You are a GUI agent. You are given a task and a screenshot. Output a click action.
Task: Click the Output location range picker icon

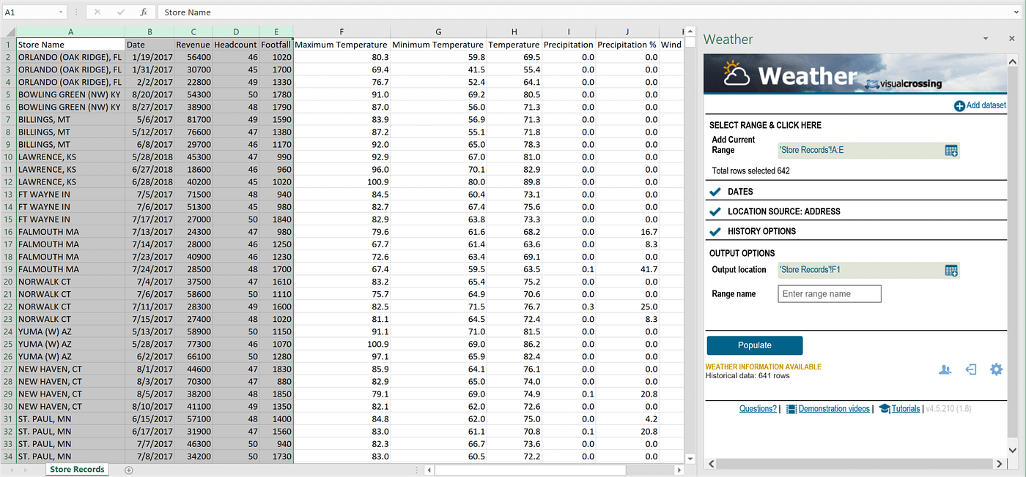coord(951,270)
